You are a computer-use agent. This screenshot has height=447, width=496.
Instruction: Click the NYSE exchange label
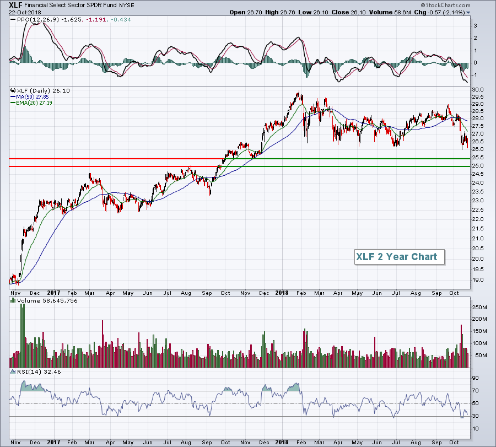pos(127,6)
